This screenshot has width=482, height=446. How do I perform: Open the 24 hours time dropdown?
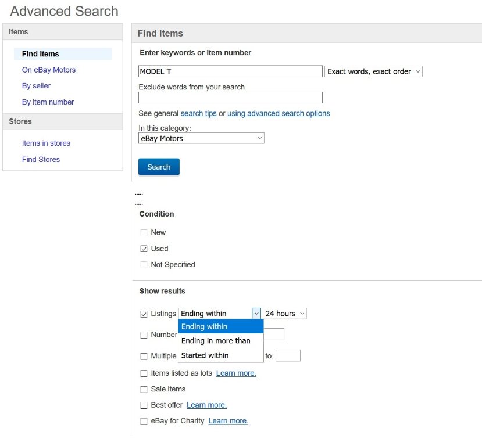click(284, 314)
